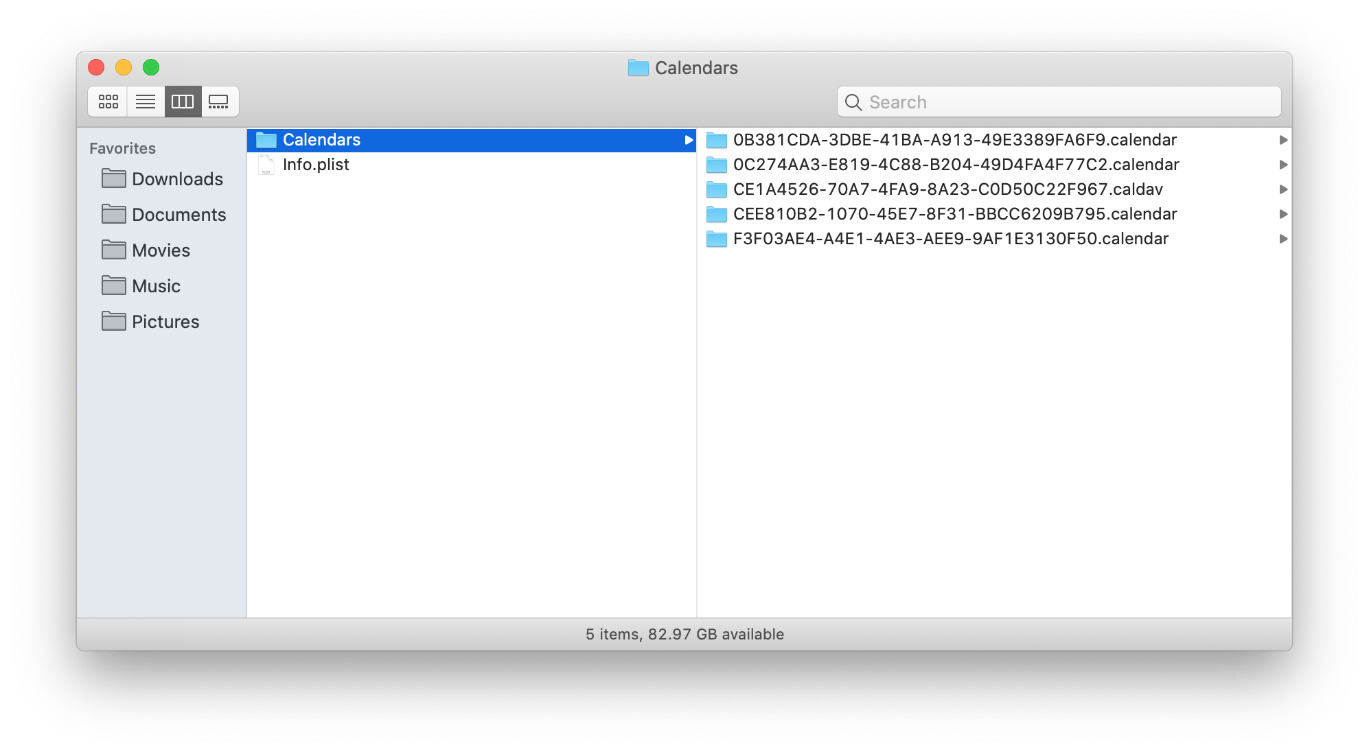Switch to gallery view
Screen dimensions: 1369x752
219,102
